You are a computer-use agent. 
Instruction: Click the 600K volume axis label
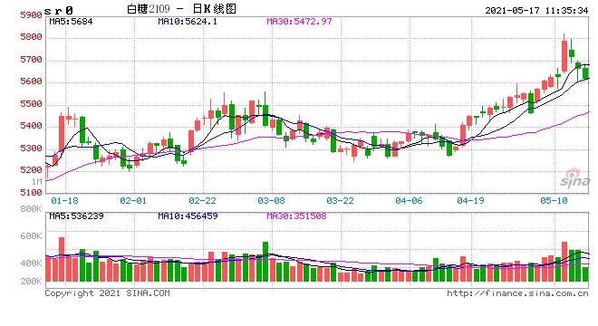coord(31,236)
